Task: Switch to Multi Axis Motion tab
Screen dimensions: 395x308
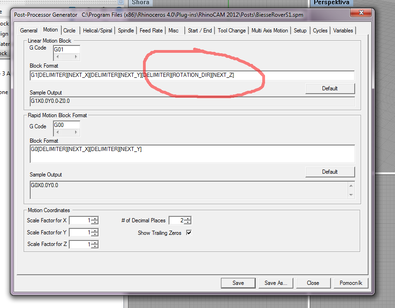Action: tap(270, 31)
